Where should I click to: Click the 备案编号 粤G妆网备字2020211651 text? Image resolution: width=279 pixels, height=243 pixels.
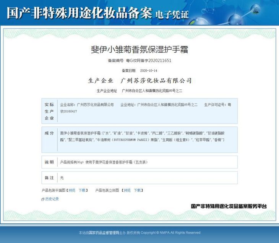(x=139, y=60)
